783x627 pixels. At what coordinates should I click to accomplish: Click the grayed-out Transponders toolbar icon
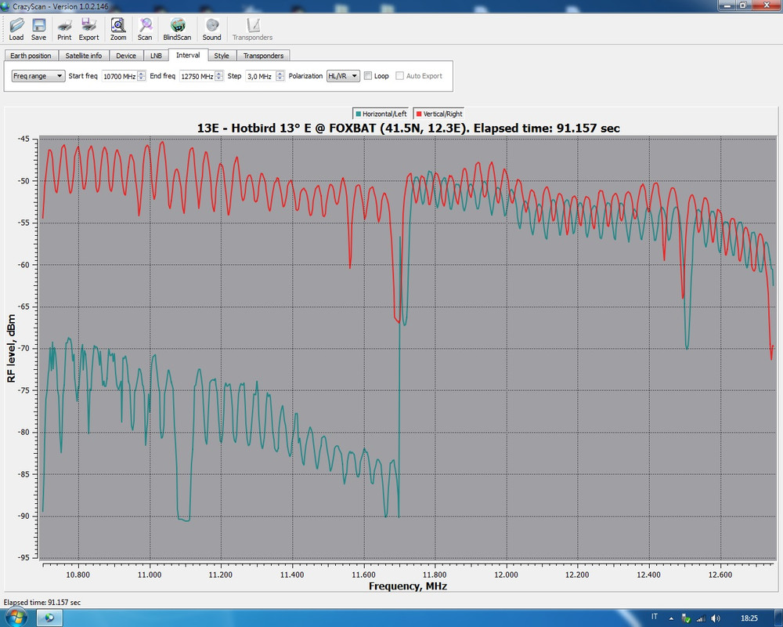[x=253, y=29]
